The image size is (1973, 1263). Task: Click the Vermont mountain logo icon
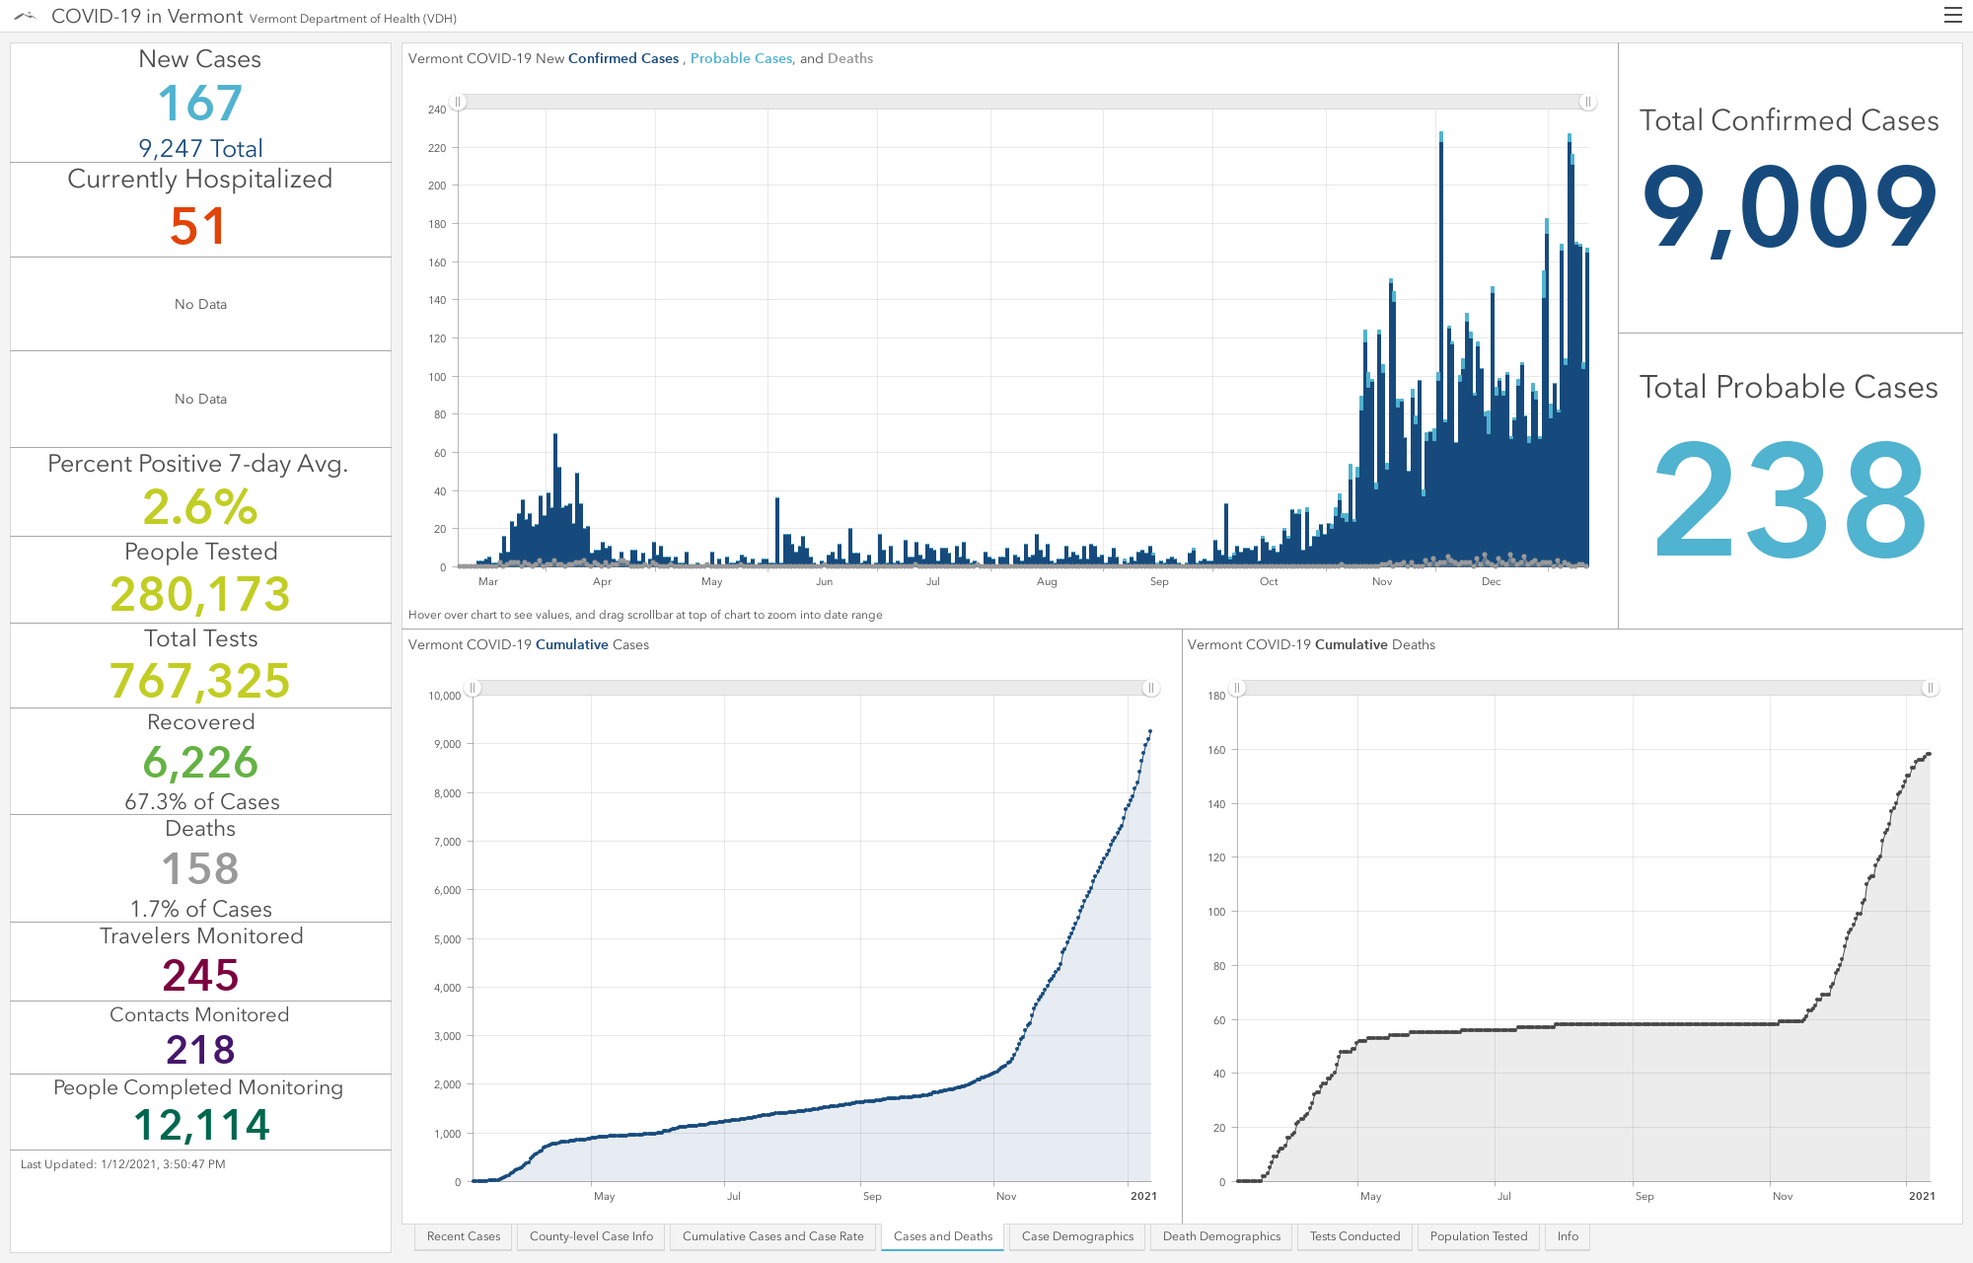(x=26, y=16)
